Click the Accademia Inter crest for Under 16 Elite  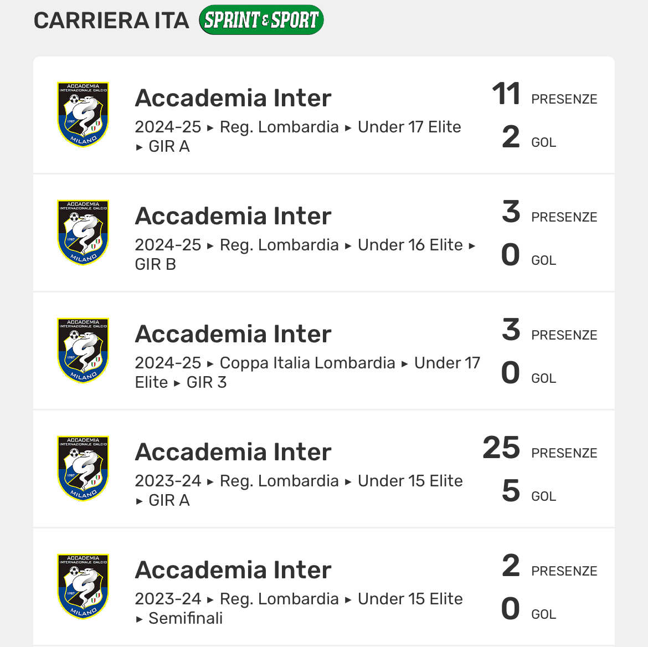(84, 233)
